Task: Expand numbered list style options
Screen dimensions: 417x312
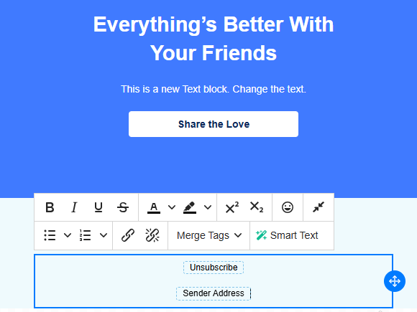Action: 104,235
